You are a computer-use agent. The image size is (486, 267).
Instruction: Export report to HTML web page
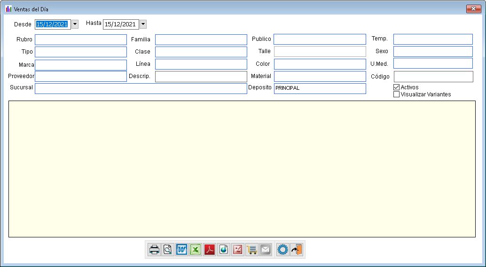click(x=224, y=250)
